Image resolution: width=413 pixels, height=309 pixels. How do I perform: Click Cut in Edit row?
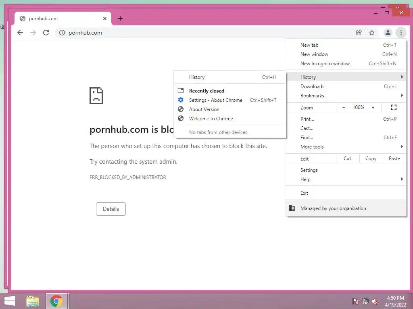pyautogui.click(x=347, y=159)
